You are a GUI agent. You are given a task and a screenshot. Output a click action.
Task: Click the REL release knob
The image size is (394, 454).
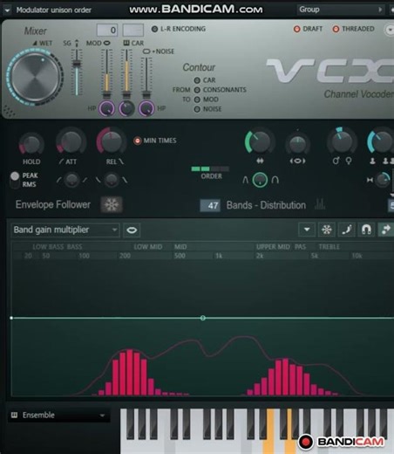111,141
